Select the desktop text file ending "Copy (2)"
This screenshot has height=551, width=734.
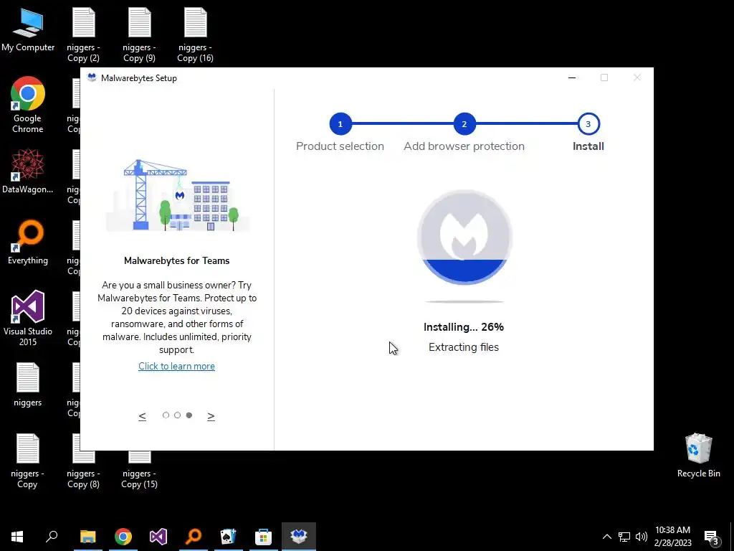[83, 35]
